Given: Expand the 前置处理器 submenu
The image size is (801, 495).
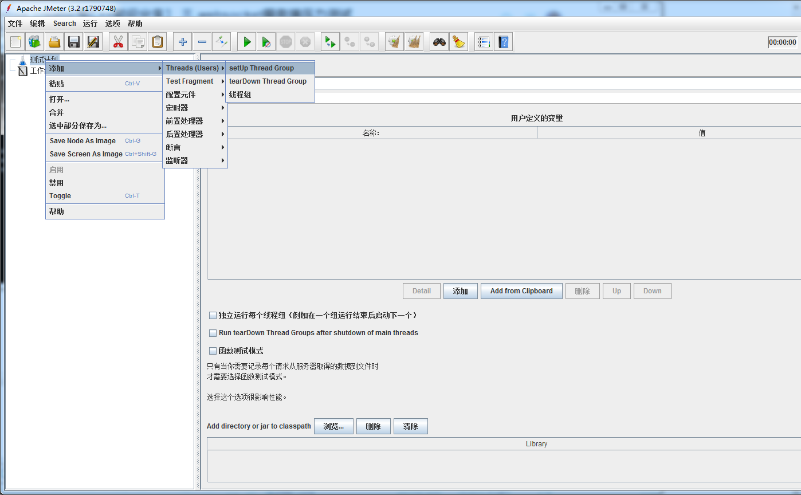Looking at the screenshot, I should tap(195, 121).
